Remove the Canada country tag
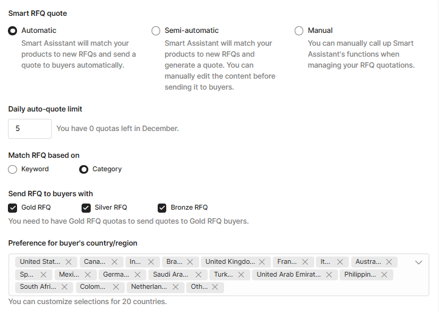 tap(114, 262)
